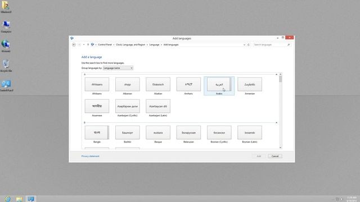Open the Group languages by dropdown
The width and height of the screenshot is (360, 202).
tap(118, 68)
